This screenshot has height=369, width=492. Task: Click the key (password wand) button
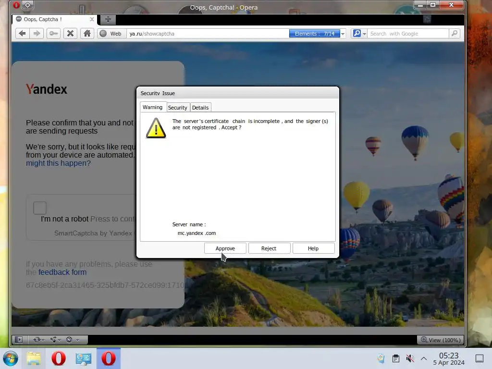pyautogui.click(x=54, y=33)
